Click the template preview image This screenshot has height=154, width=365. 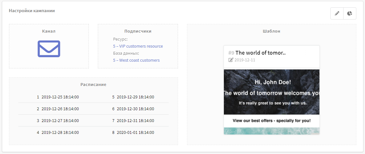[x=271, y=101]
